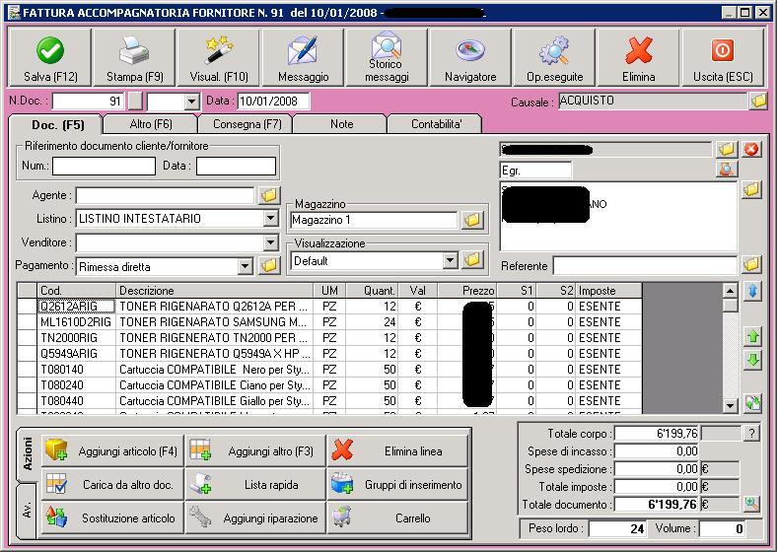Screen dimensions: 778x552
Task: Click the Referente input field
Action: pos(644,266)
